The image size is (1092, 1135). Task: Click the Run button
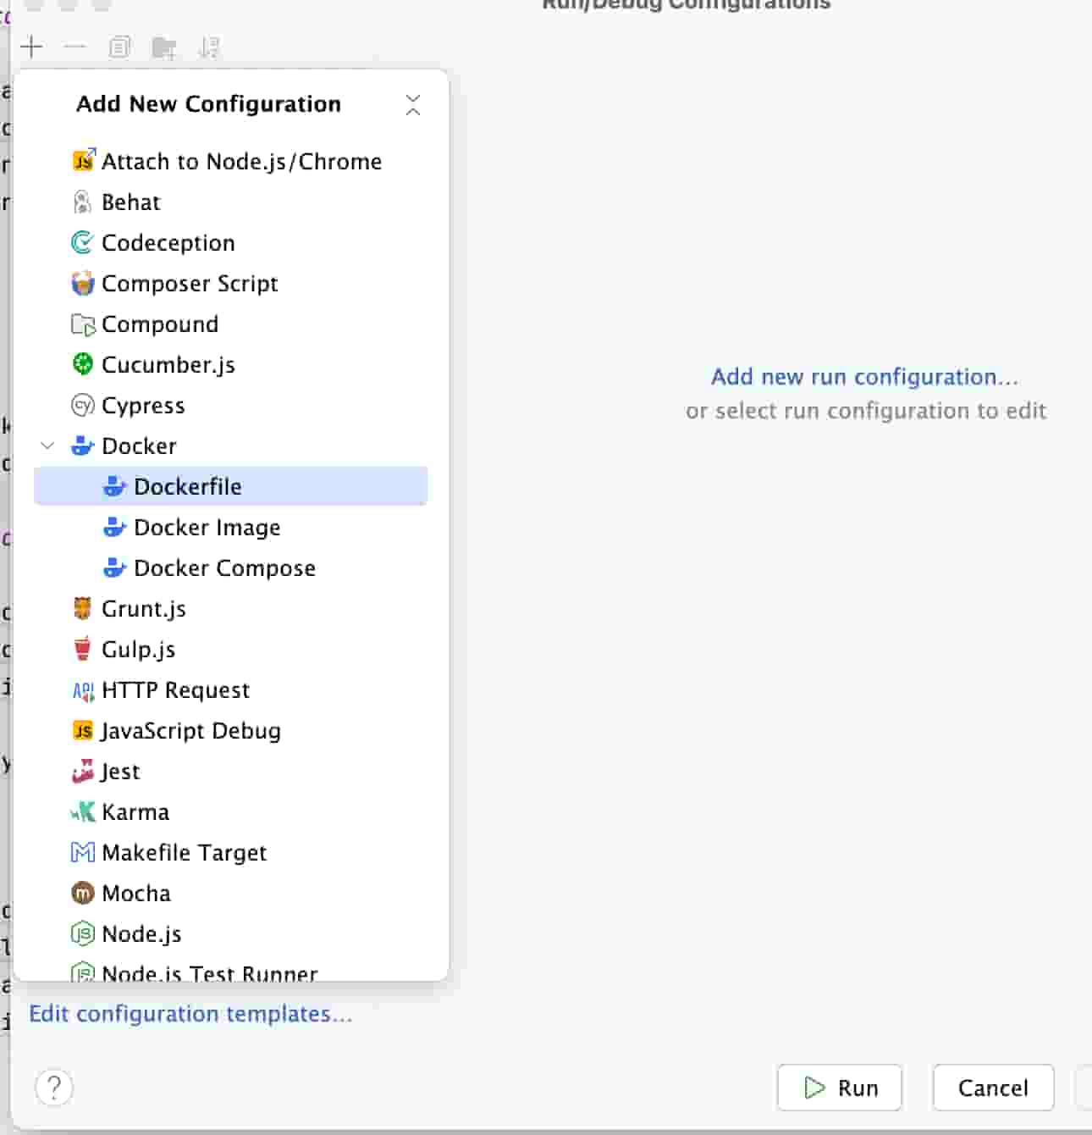coord(839,1088)
